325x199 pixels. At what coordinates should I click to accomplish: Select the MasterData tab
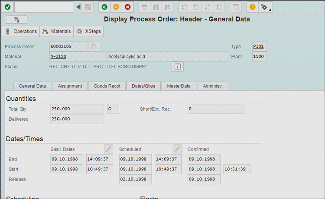click(x=179, y=86)
